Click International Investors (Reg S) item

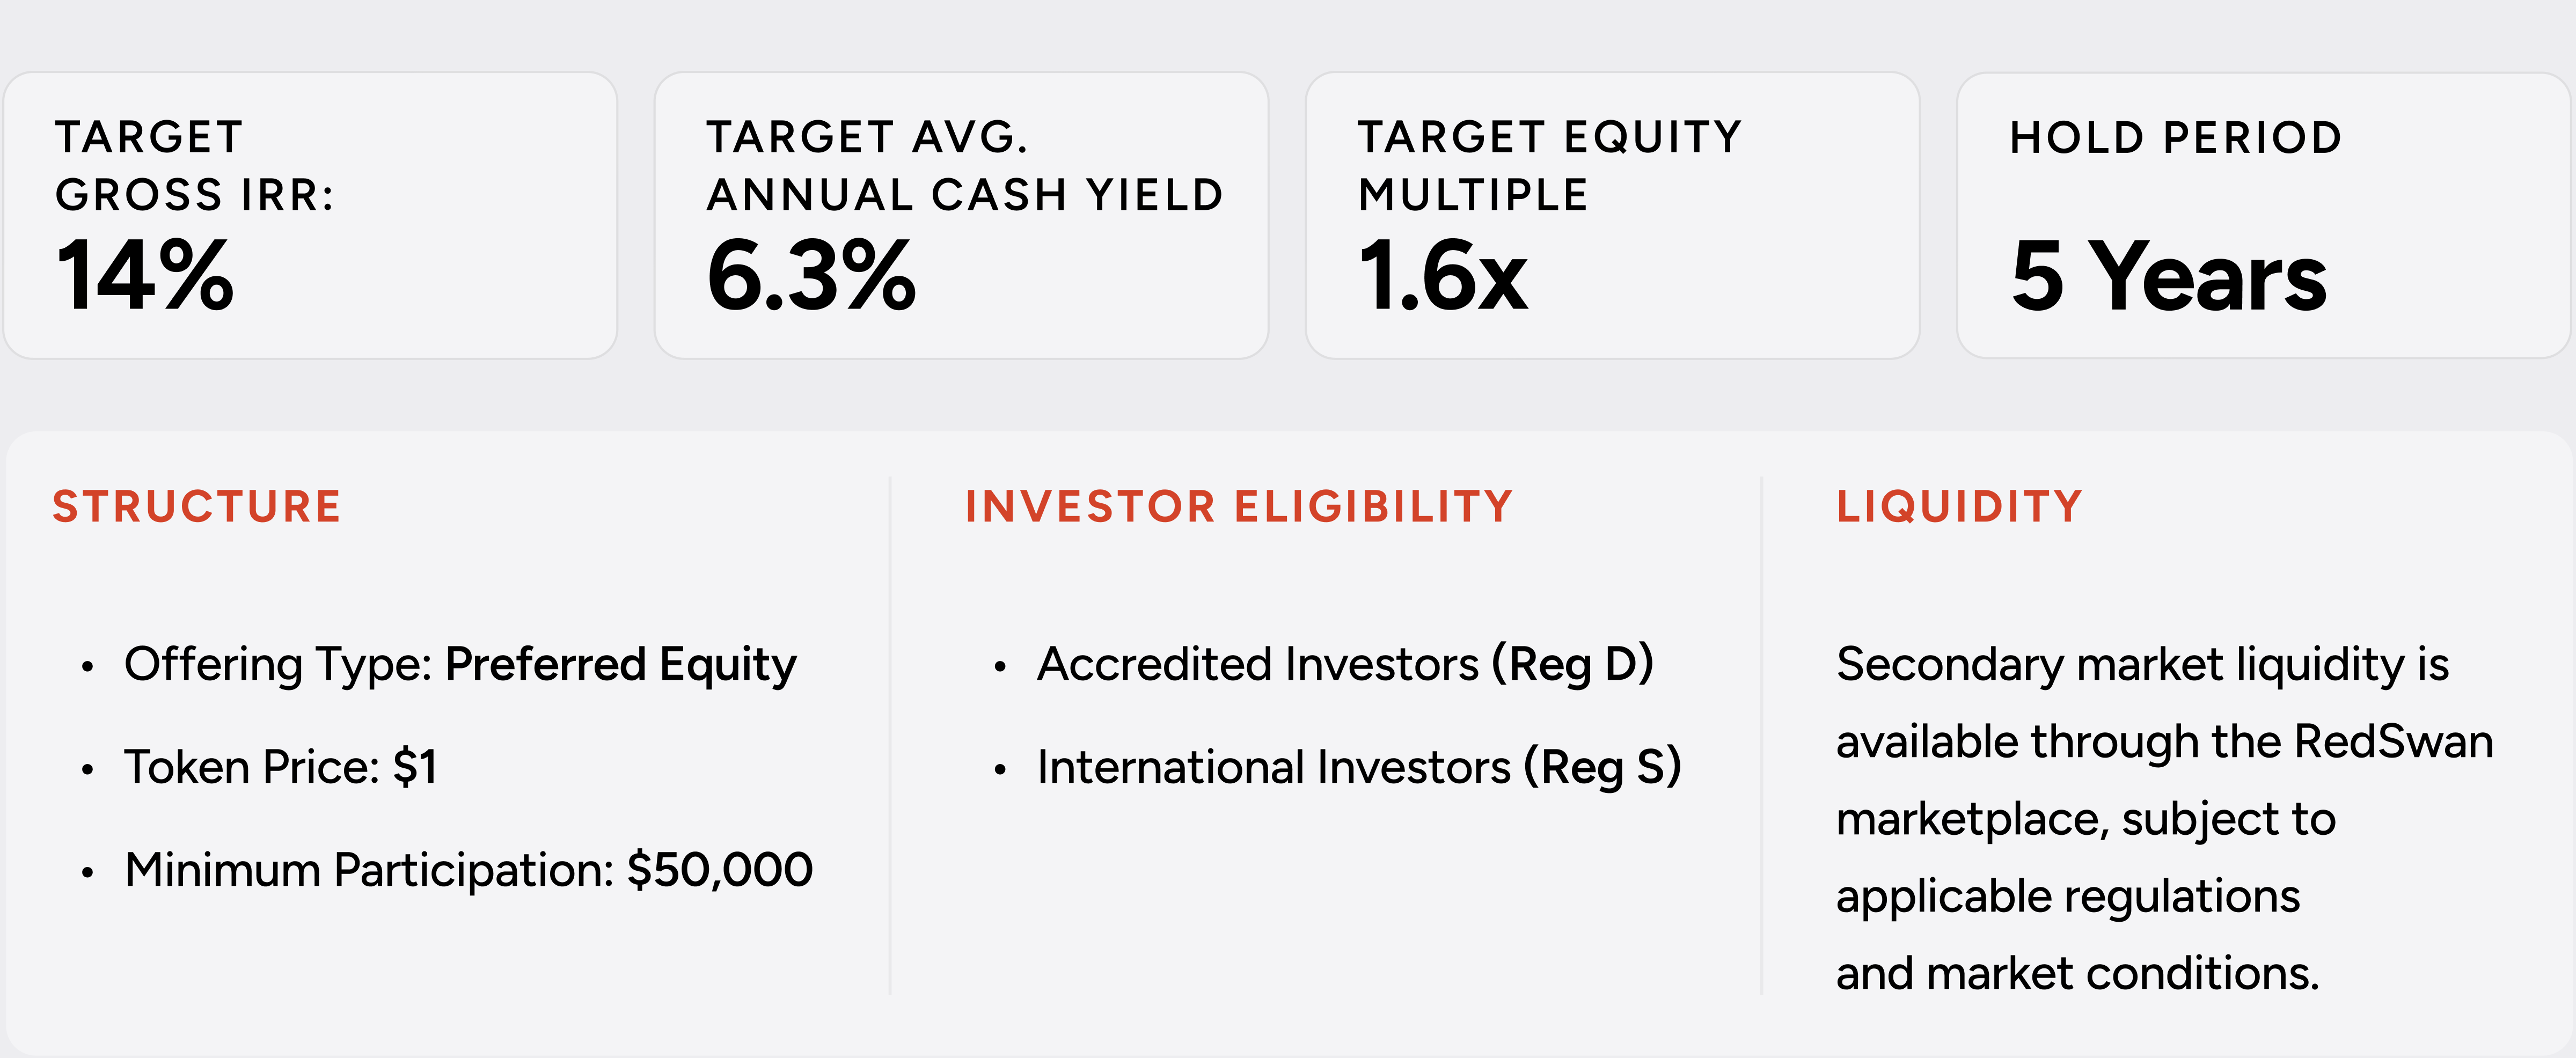[x=1359, y=768]
